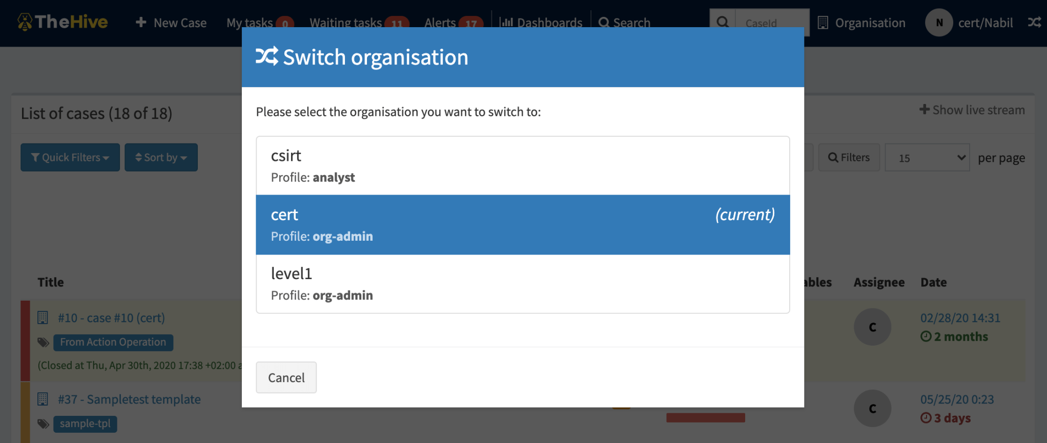Expand the Quick Filters dropdown
This screenshot has height=443, width=1047.
70,157
